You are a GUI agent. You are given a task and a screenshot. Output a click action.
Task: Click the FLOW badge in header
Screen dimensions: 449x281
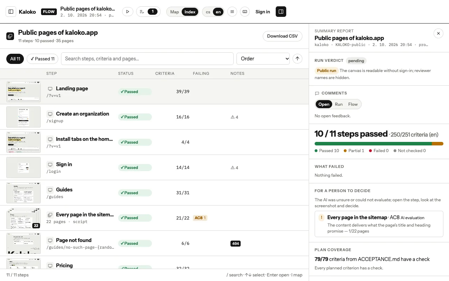tap(49, 12)
